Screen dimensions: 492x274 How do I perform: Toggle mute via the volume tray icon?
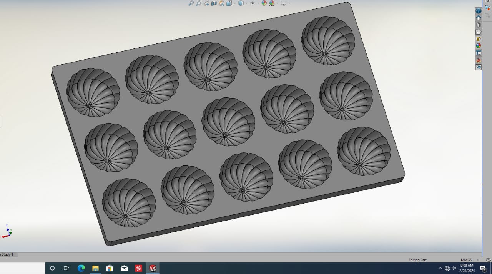click(x=454, y=268)
